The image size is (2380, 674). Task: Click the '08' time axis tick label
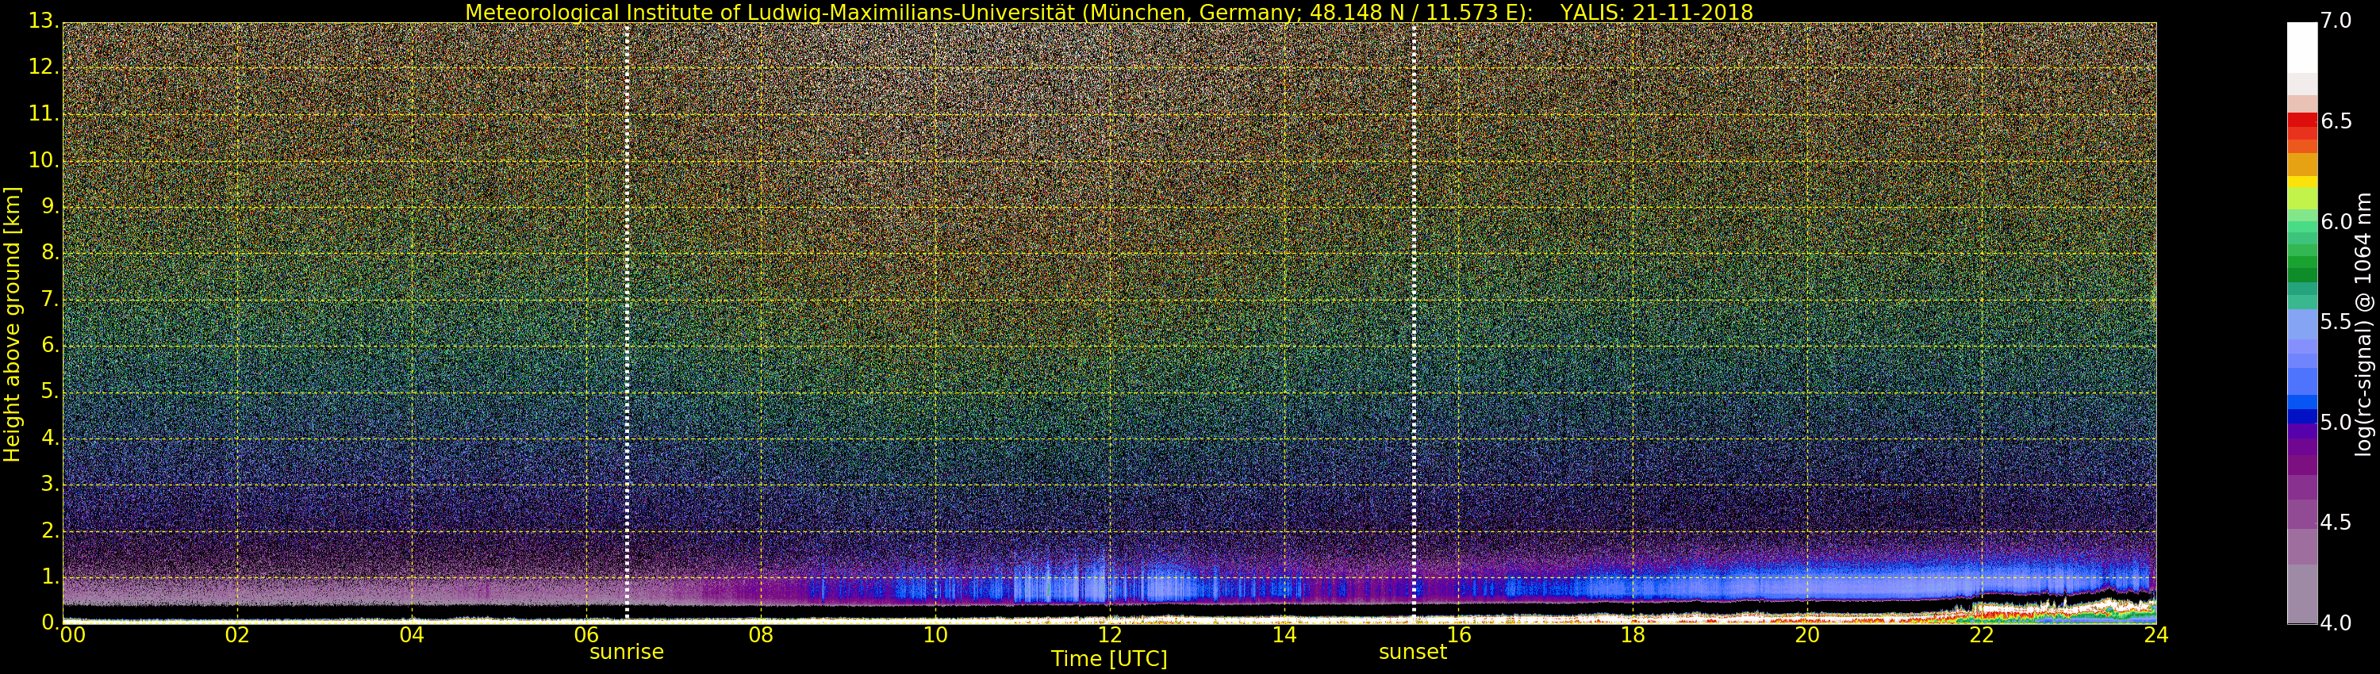pyautogui.click(x=762, y=634)
